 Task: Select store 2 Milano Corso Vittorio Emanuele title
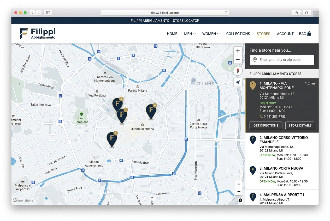coord(284,140)
